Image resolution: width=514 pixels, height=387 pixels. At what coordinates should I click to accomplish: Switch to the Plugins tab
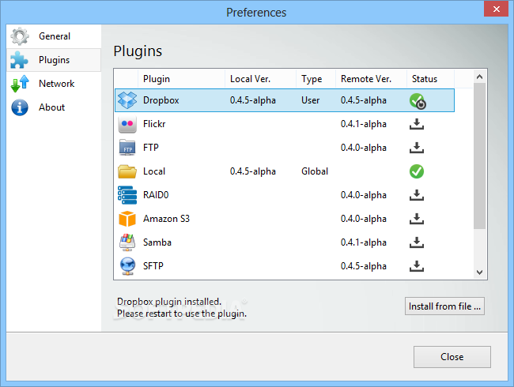[x=54, y=60]
